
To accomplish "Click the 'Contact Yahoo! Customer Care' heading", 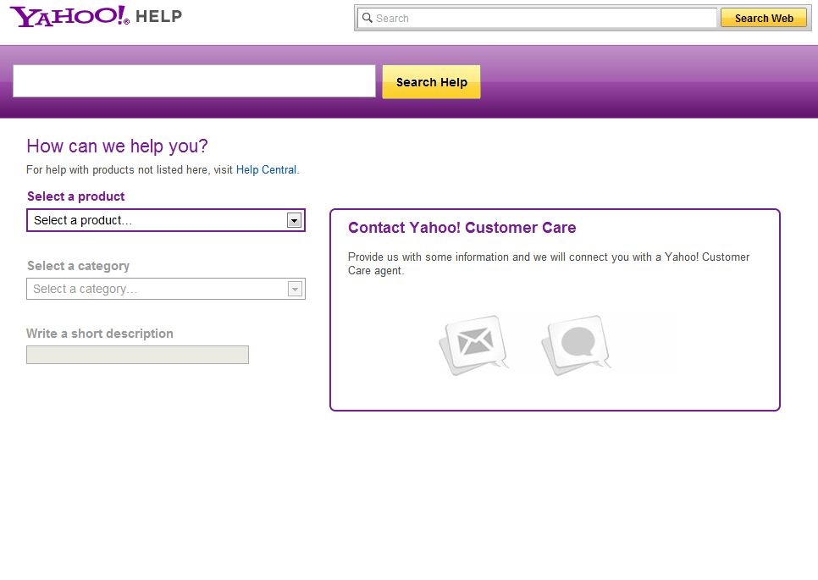I will coord(462,228).
